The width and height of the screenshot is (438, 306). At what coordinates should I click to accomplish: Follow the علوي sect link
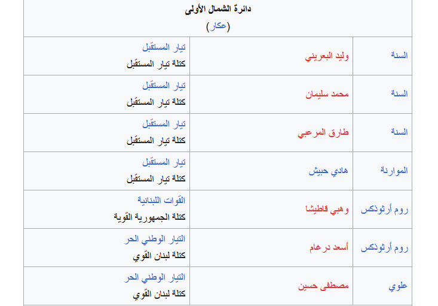[x=398, y=286]
